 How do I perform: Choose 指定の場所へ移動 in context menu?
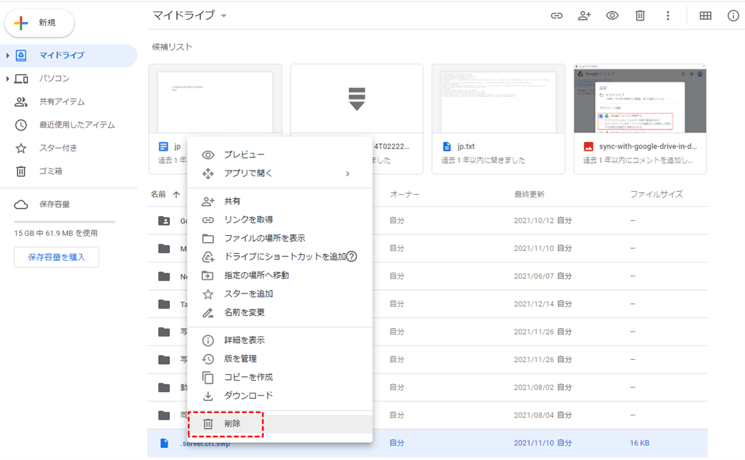(x=280, y=275)
